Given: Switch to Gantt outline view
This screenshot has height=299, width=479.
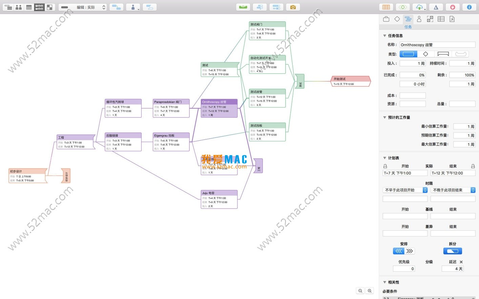Looking at the screenshot, I should pos(8,7).
